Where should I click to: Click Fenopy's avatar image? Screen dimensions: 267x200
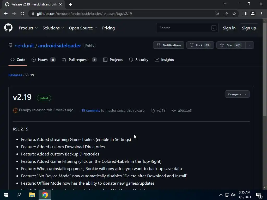pyautogui.click(x=15, y=110)
